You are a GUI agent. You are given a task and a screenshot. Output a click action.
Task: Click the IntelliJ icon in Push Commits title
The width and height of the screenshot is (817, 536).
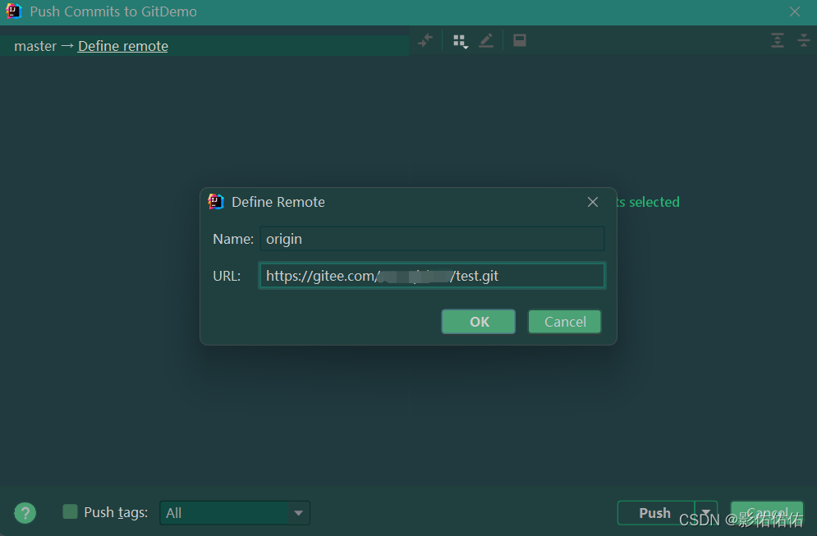(14, 11)
